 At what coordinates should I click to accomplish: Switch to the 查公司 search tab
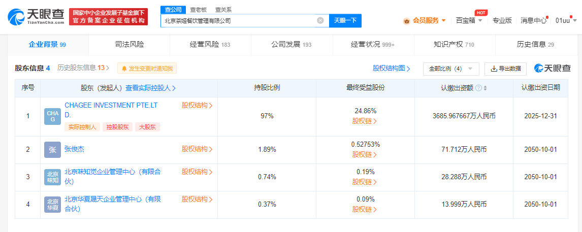click(173, 10)
